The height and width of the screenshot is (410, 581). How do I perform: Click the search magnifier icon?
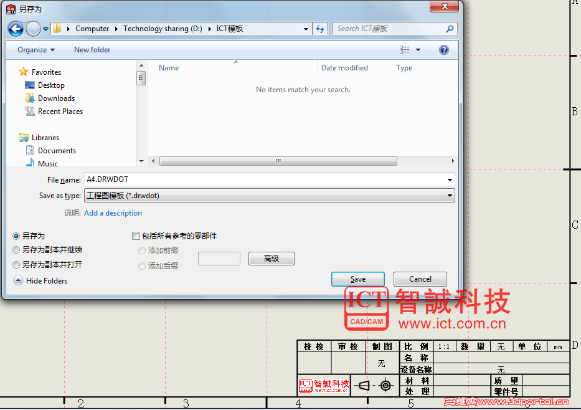tap(450, 29)
